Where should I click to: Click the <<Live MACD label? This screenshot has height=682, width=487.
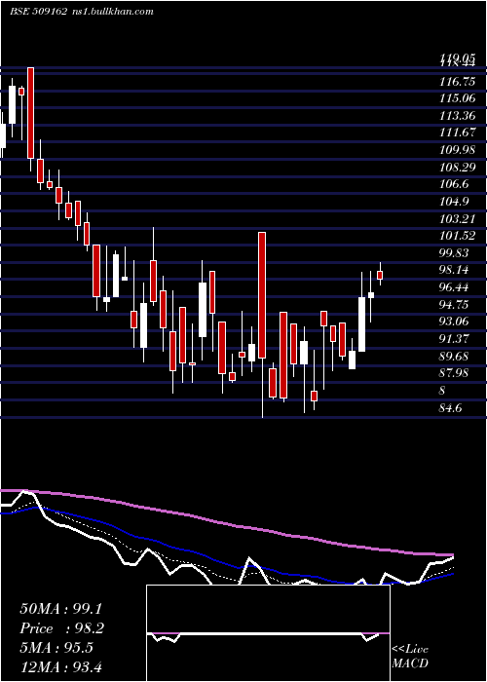coord(410,657)
